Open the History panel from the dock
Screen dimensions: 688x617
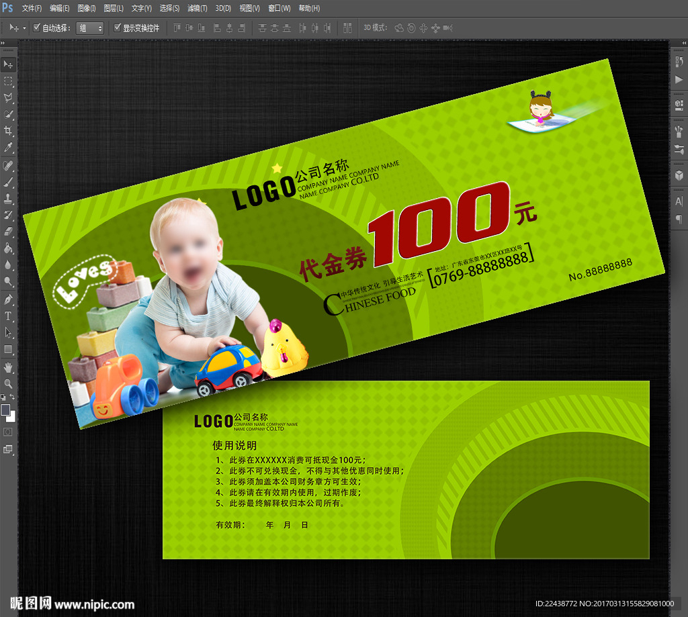click(x=679, y=61)
